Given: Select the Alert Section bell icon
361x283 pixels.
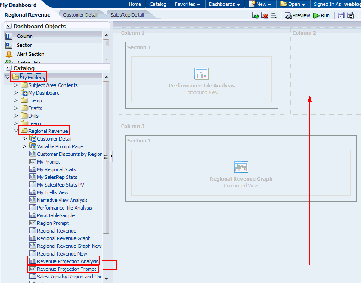Looking at the screenshot, I should coord(9,54).
